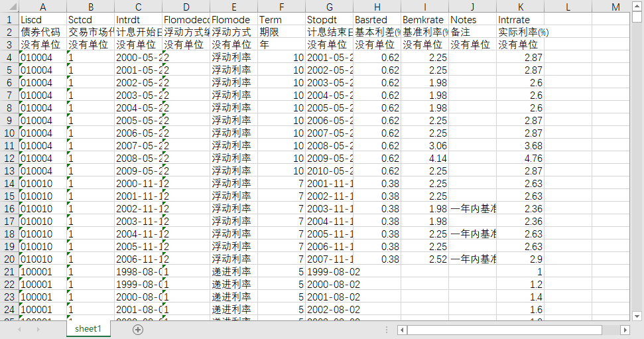Select the 备注 cell
The height and width of the screenshot is (339, 644).
click(473, 32)
